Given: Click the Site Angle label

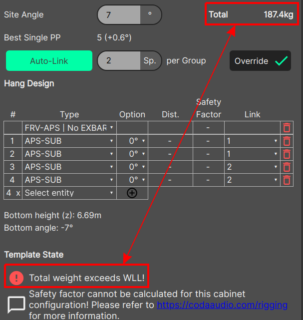Looking at the screenshot, I should coord(23,14).
